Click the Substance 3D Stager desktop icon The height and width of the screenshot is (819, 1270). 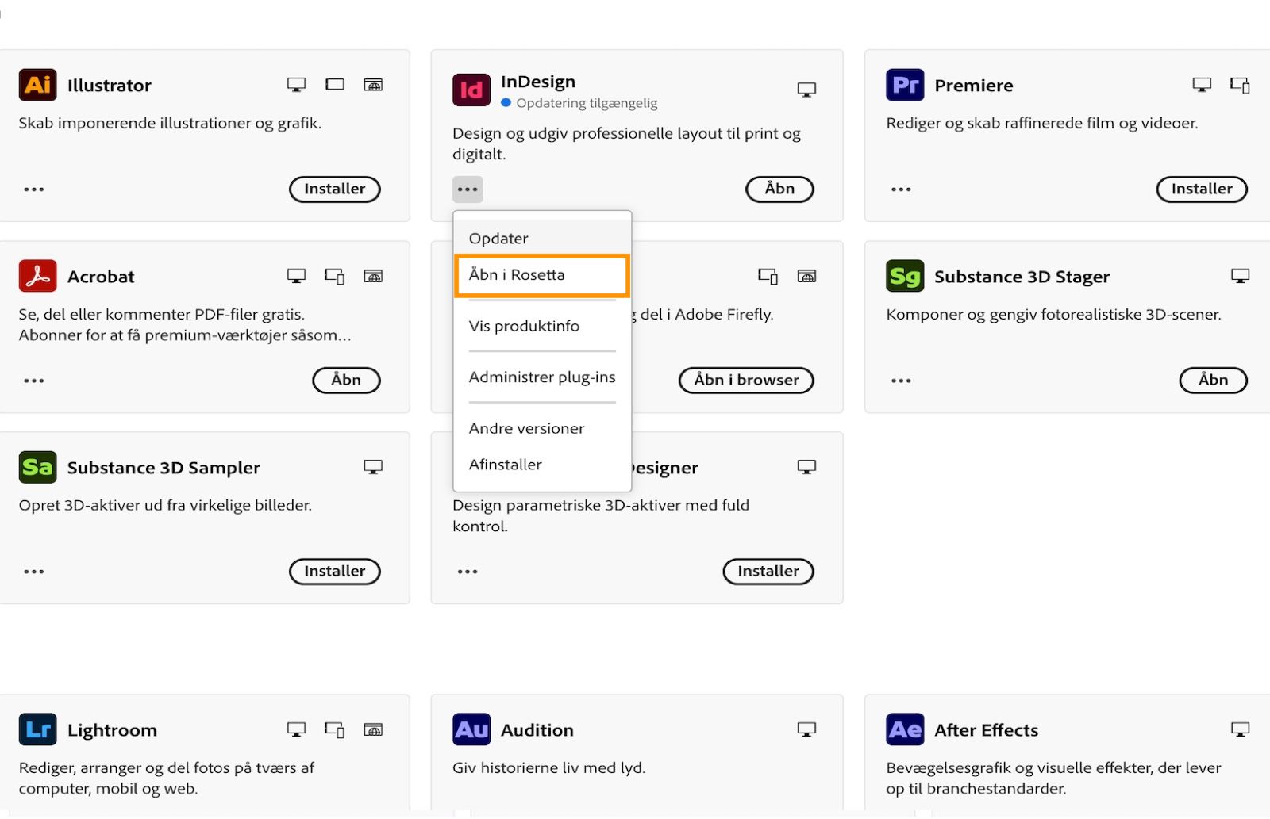(x=1240, y=276)
